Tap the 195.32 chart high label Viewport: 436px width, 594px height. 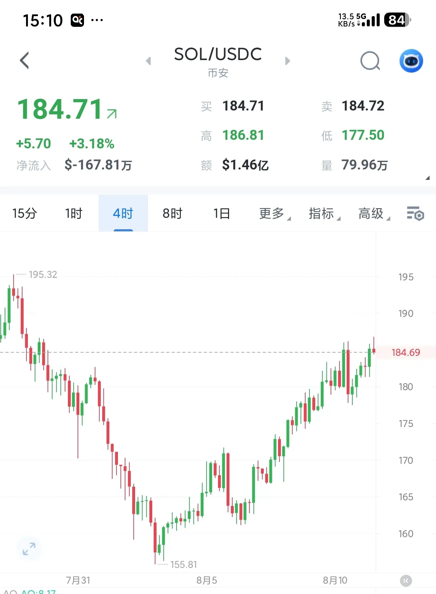pos(43,275)
